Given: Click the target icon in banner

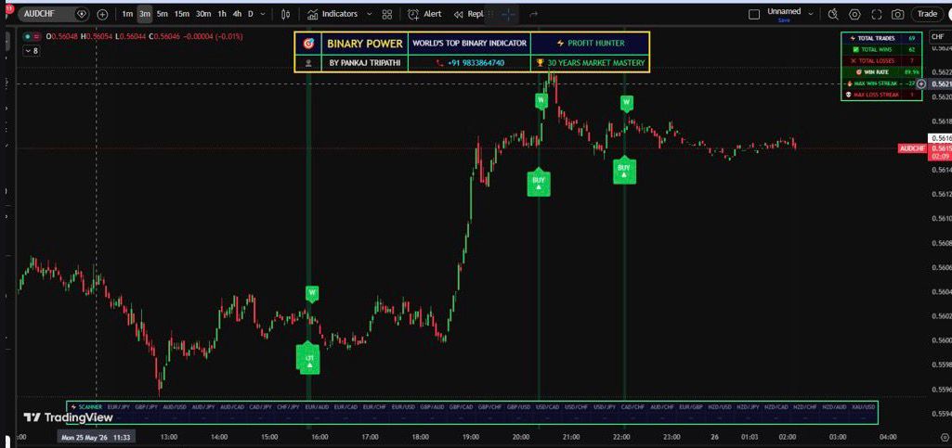Looking at the screenshot, I should point(308,44).
